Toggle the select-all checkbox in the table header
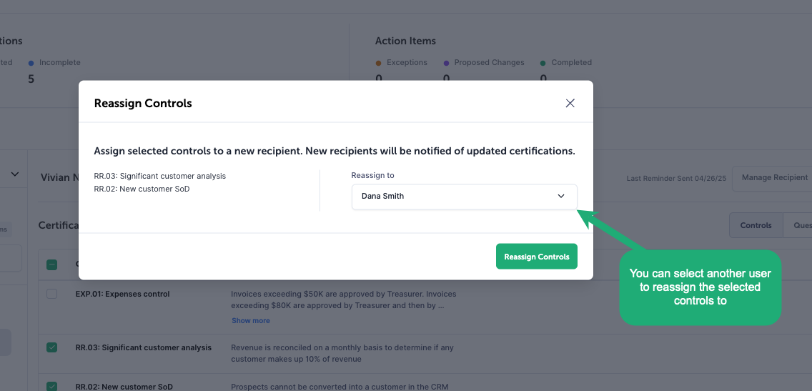The image size is (812, 391). [x=52, y=264]
